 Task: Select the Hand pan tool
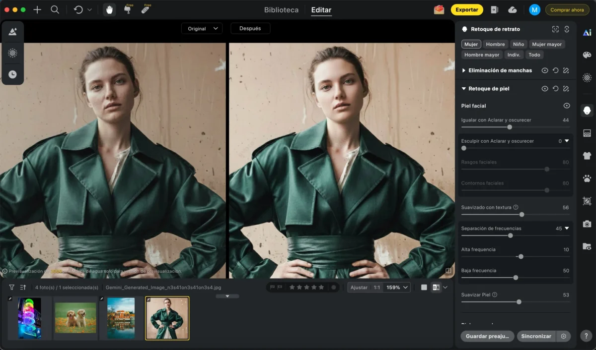coord(109,10)
